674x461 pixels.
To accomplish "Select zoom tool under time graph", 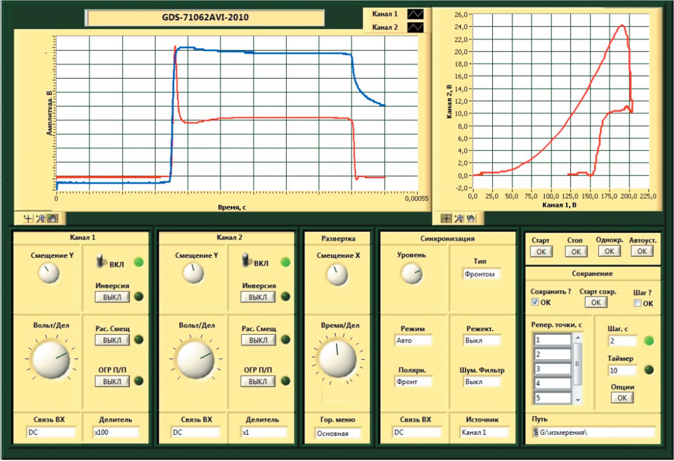I will (40, 218).
